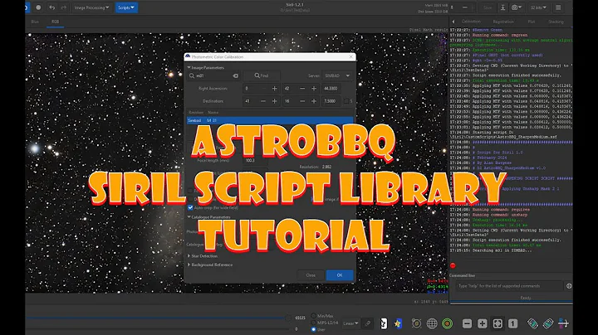Screen dimensions: 598x335
Task: Decrease Right Ascension minutes with minus
Action: tap(302, 89)
